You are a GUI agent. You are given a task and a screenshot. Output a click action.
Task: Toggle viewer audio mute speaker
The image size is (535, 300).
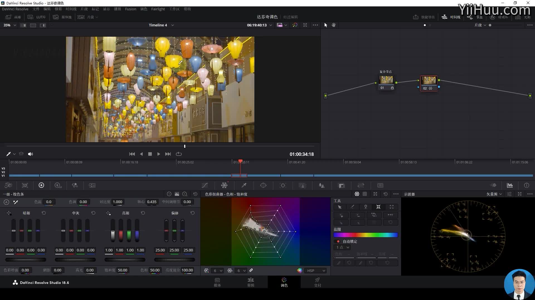[30, 154]
